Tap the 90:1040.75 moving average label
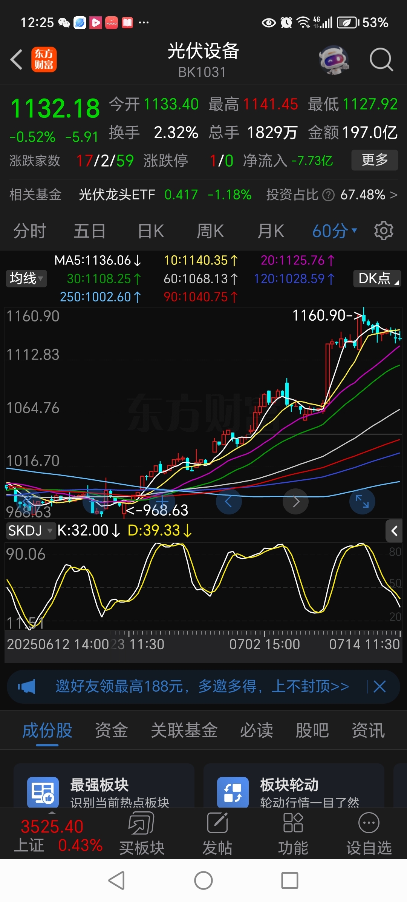Image resolution: width=407 pixels, height=902 pixels. (x=200, y=297)
